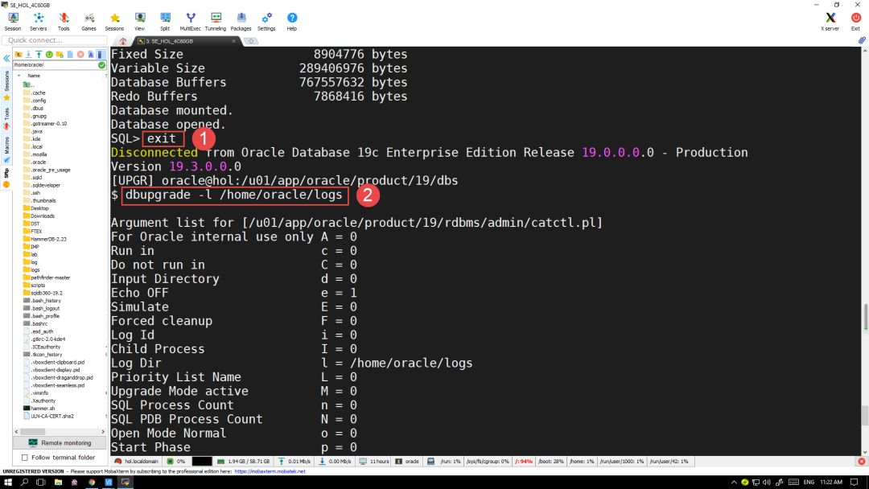Click the Name column sort arrow

pyautogui.click(x=19, y=76)
